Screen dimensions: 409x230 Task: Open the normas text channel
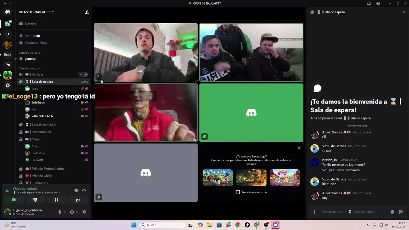tap(53, 36)
